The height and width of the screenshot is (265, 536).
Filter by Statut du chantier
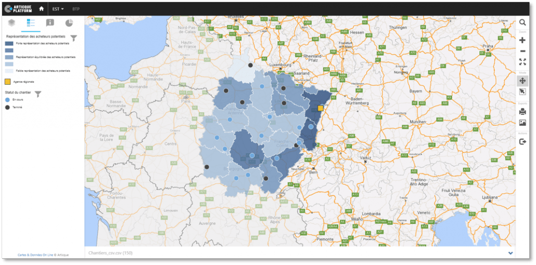37,94
